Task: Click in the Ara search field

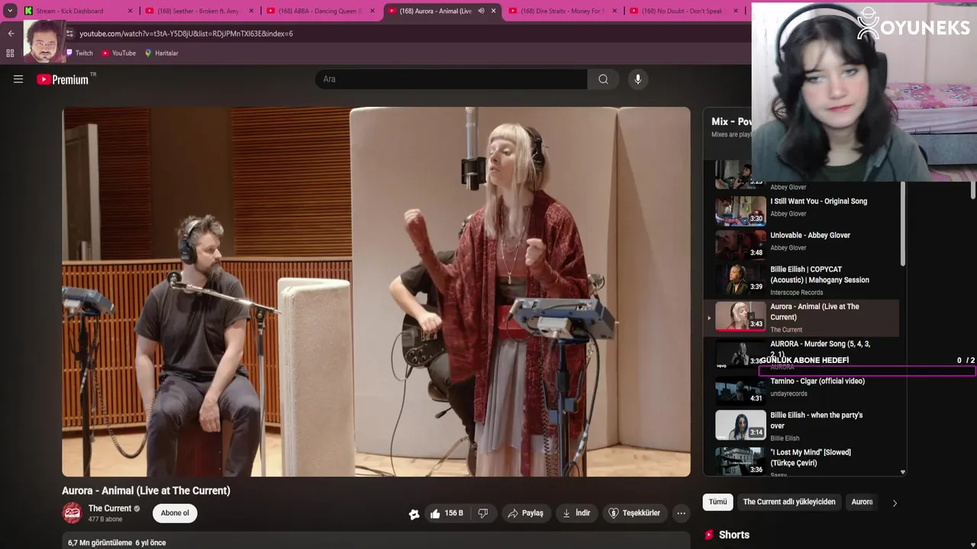Action: pos(451,79)
